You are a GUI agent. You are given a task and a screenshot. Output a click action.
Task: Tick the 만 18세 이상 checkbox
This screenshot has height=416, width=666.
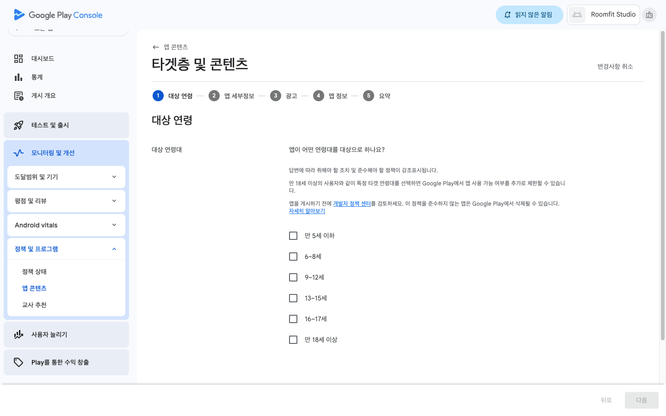[x=293, y=340]
